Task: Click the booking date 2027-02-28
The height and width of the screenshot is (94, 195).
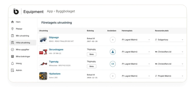Action: (x=92, y=41)
